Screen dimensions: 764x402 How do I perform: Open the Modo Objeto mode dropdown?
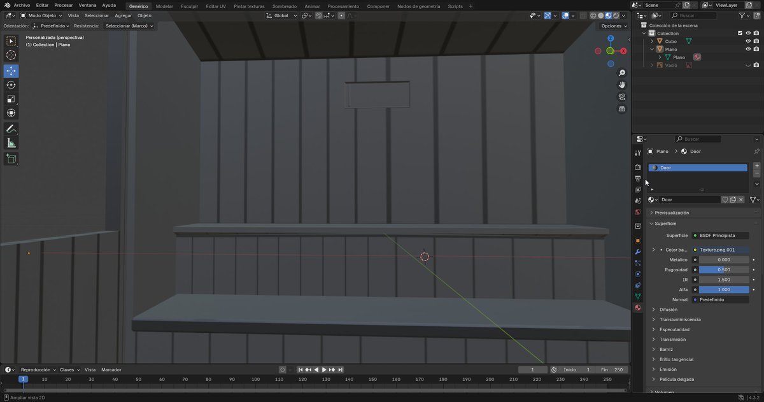click(41, 15)
